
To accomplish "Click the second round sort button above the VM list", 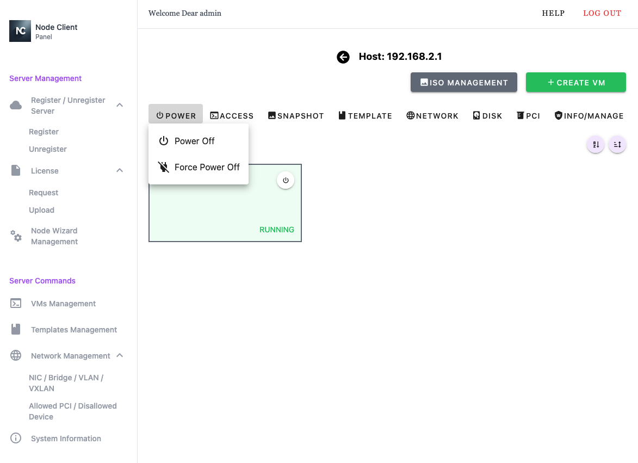I will coord(617,145).
